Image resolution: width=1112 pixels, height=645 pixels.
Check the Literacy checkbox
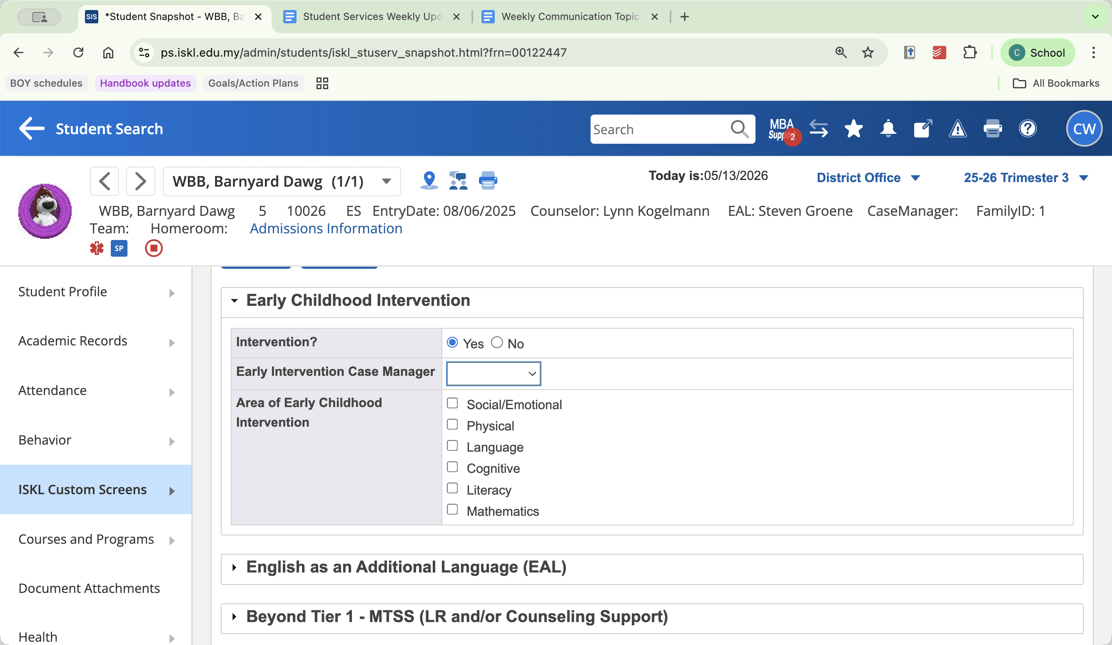coord(452,488)
